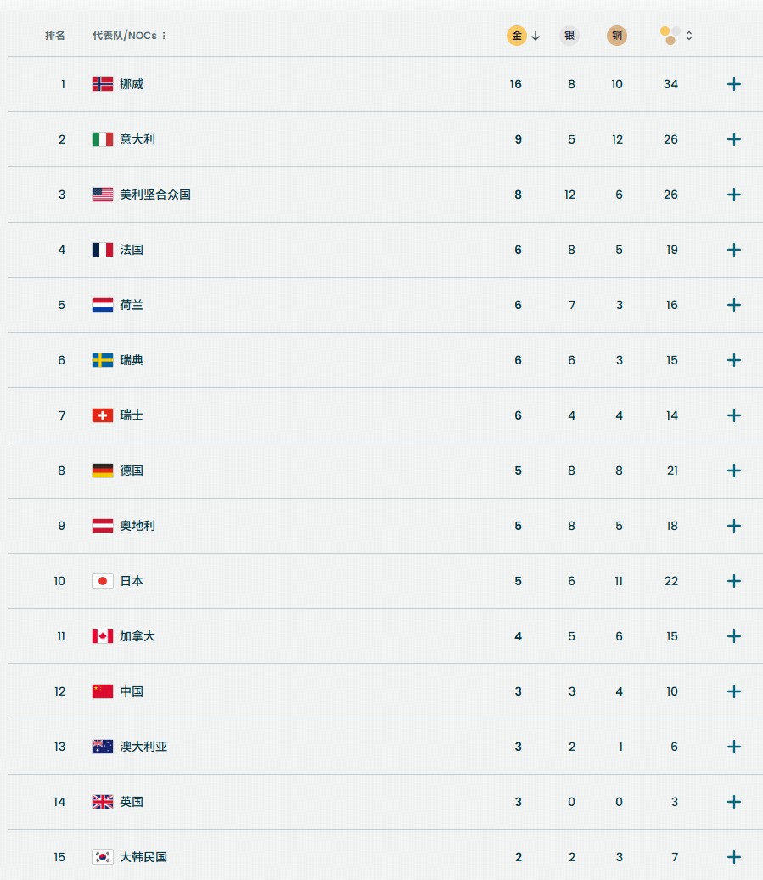The image size is (763, 880).
Task: Sort by total medals icon
Action: click(x=671, y=36)
